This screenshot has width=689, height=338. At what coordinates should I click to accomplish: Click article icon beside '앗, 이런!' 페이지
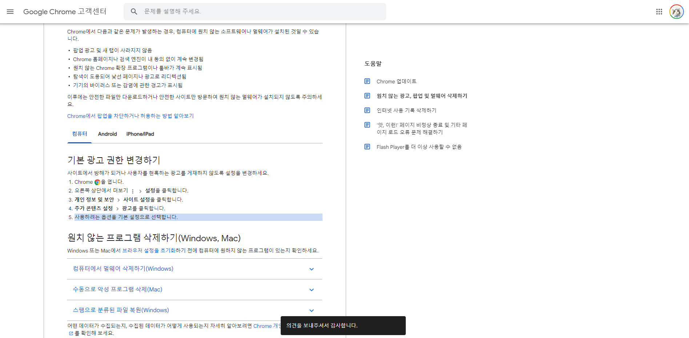367,125
